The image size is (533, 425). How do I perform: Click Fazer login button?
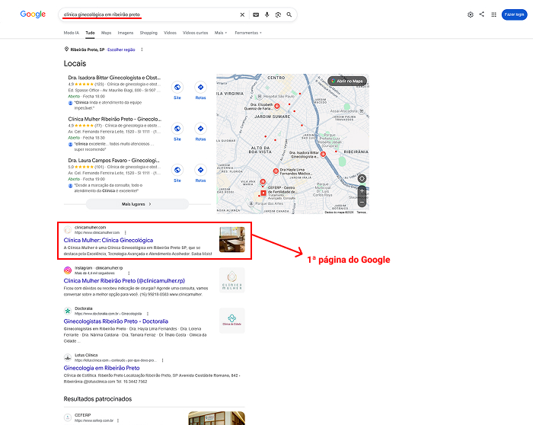click(514, 14)
